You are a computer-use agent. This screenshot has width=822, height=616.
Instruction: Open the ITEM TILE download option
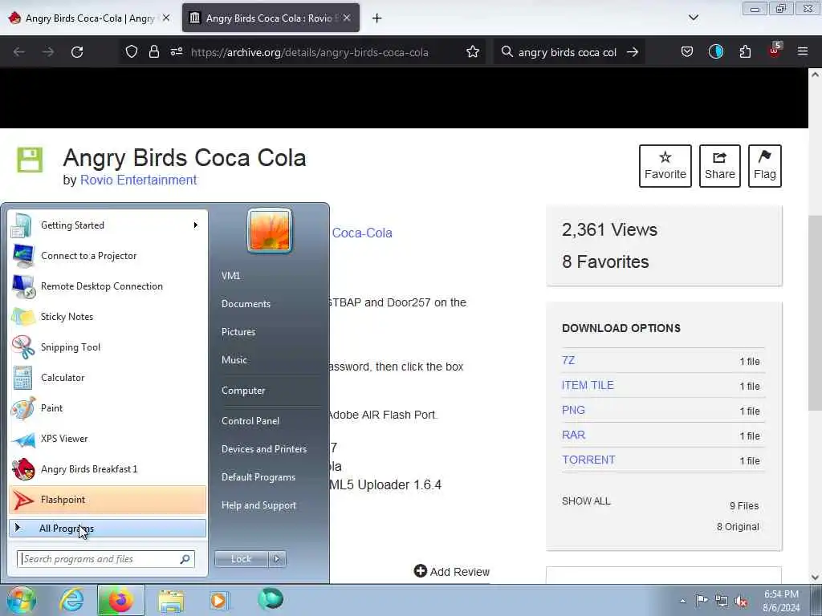point(588,385)
